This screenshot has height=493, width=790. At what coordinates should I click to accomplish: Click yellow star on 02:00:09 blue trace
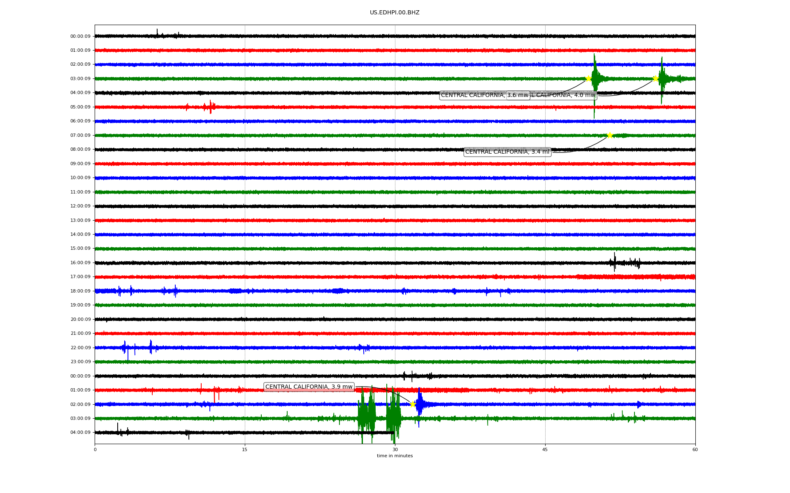[413, 404]
